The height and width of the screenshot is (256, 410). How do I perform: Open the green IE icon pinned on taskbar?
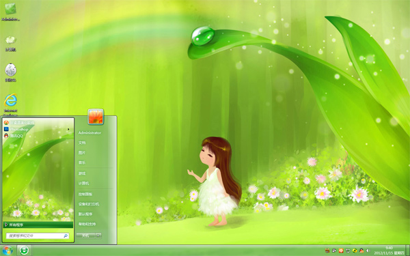tap(25, 251)
